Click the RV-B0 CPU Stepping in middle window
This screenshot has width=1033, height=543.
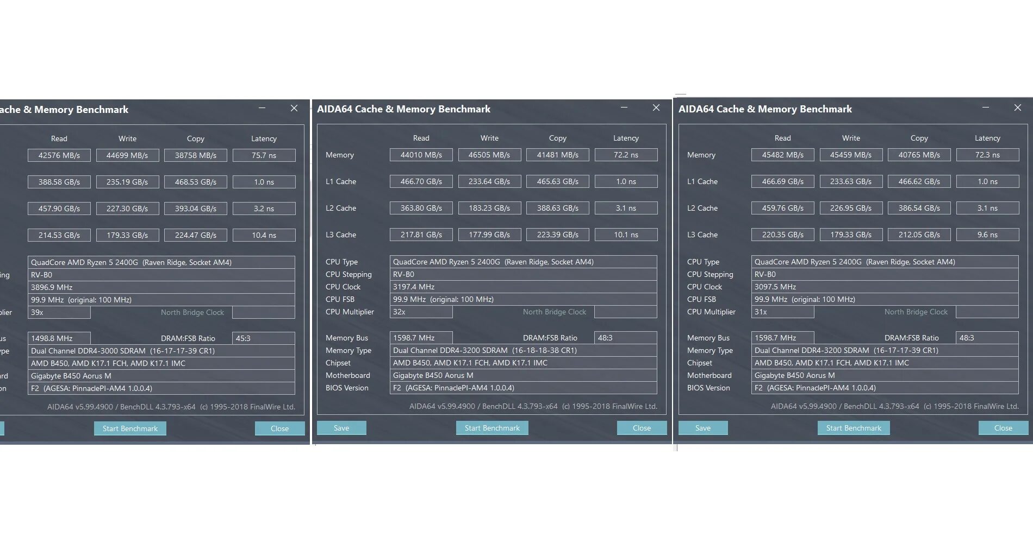524,274
